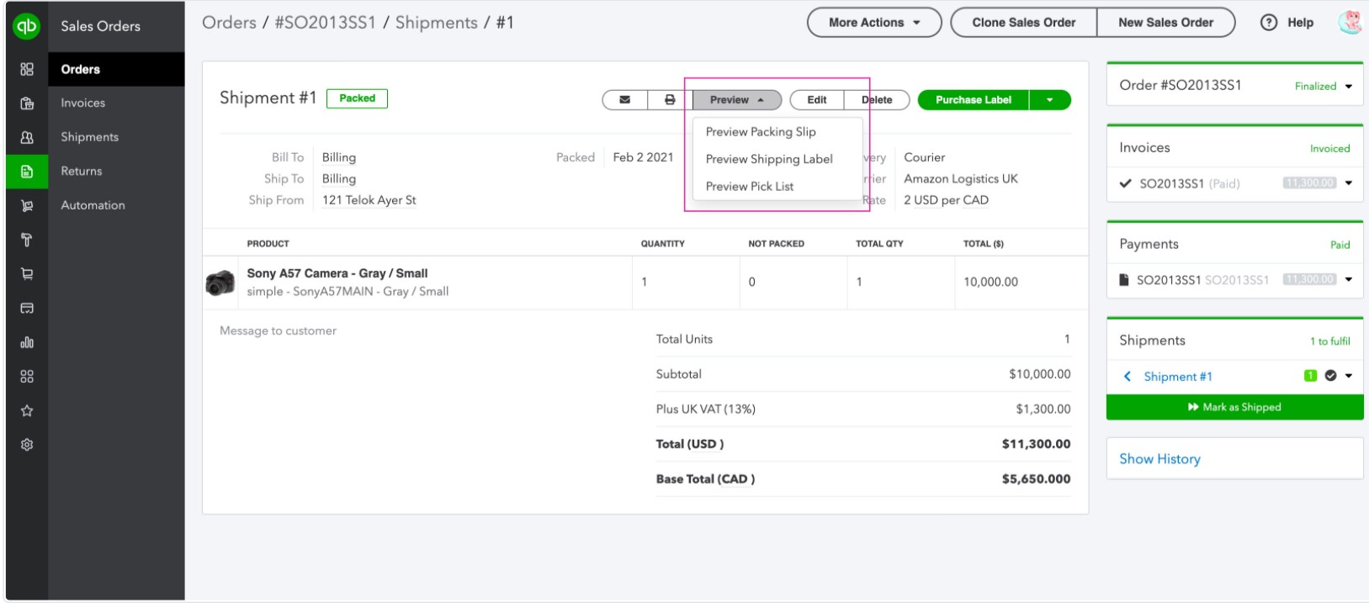
Task: Open the settings gear icon in sidebar
Action: pyautogui.click(x=27, y=445)
